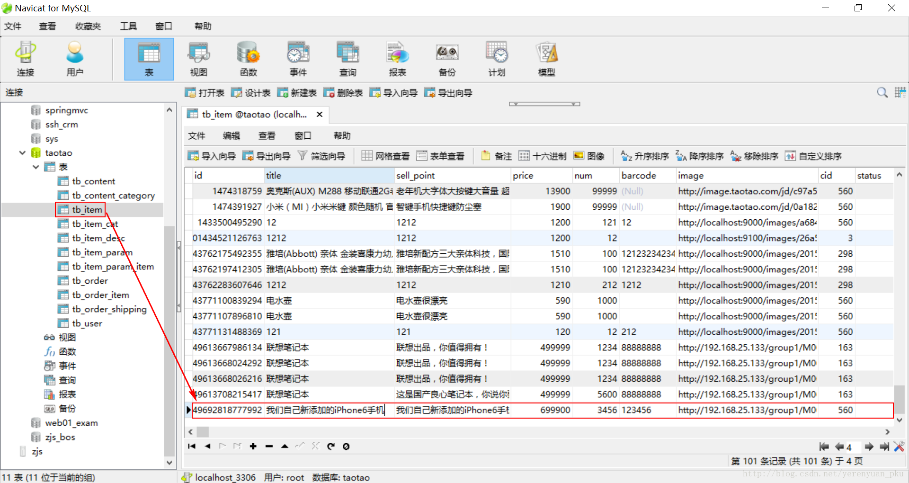Image resolution: width=909 pixels, height=483 pixels.
Task: Go to previous record button
Action: pos(207,446)
